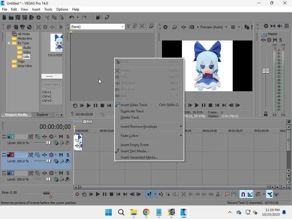Image resolution: width=292 pixels, height=219 pixels.
Task: Stop playback in the trimmer transport
Action: pos(102,106)
